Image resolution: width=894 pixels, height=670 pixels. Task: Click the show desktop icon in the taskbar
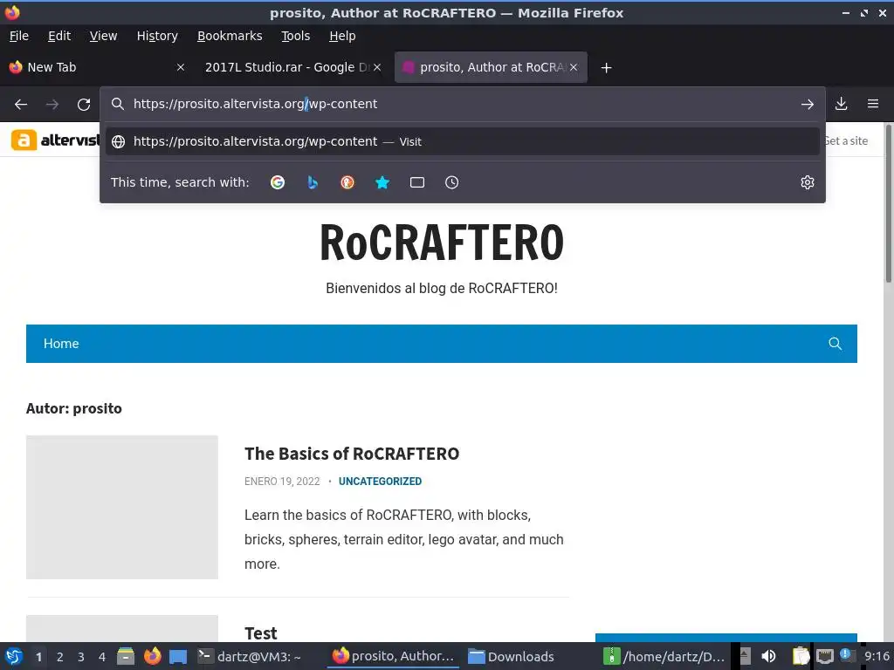coord(178,656)
